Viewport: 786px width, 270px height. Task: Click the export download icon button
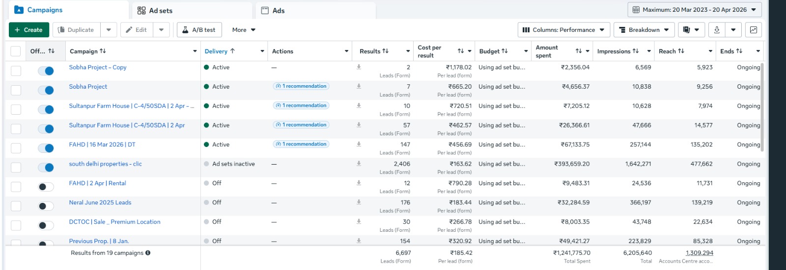pos(717,30)
